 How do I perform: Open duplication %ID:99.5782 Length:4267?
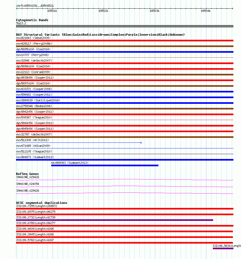(124, 243)
